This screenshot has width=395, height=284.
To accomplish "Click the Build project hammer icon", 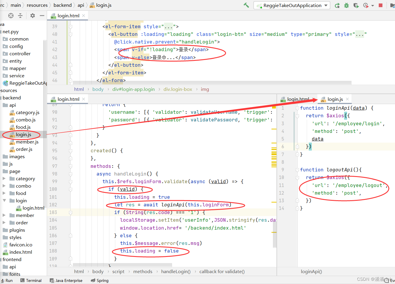I will [246, 5].
